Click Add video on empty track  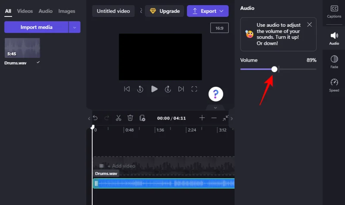pos(121,166)
